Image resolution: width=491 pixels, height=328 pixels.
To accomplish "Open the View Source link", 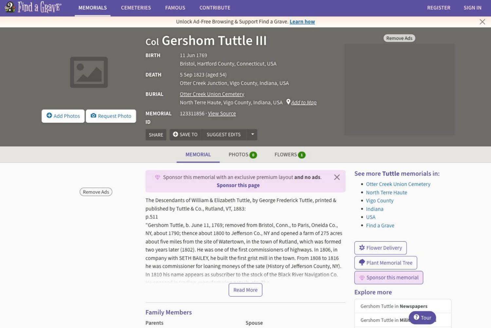I will click(222, 113).
